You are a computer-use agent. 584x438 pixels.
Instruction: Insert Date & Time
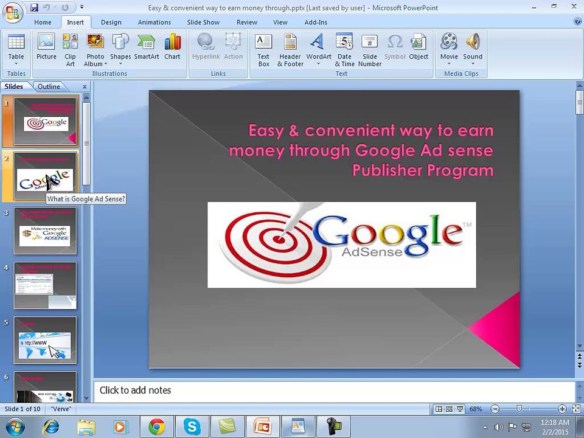[x=344, y=50]
